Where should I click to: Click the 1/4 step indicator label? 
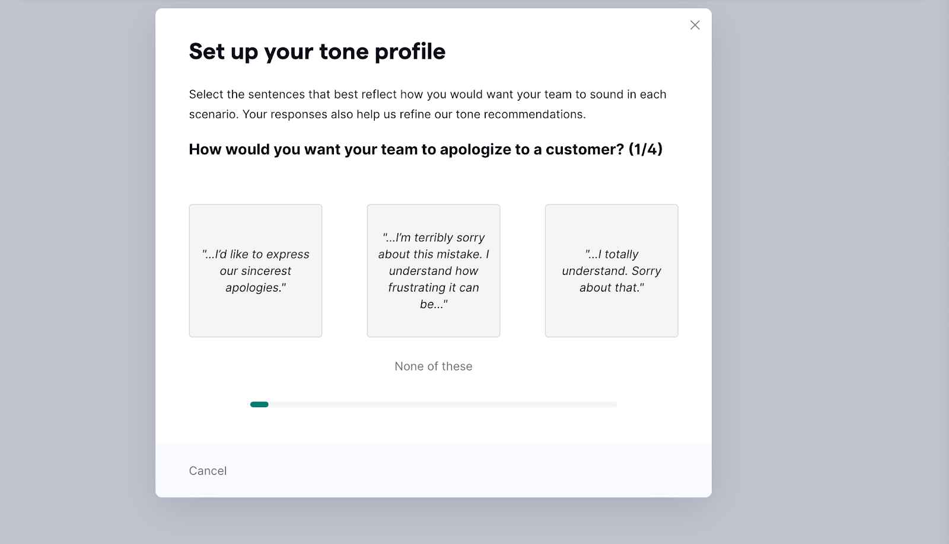click(x=645, y=149)
